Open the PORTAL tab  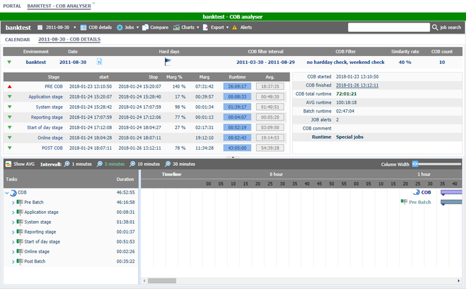[x=12, y=5]
